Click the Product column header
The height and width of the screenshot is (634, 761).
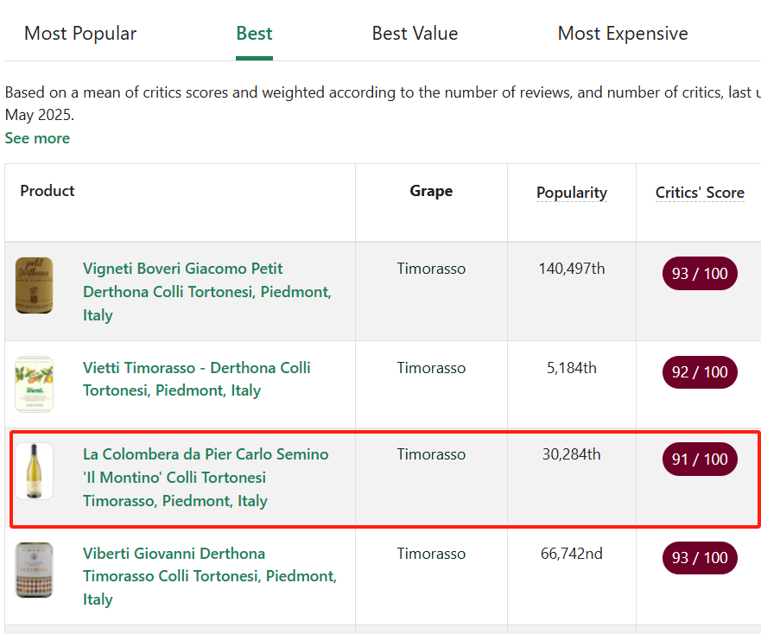(x=48, y=191)
